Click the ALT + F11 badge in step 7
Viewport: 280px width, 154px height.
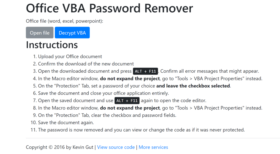127,100
